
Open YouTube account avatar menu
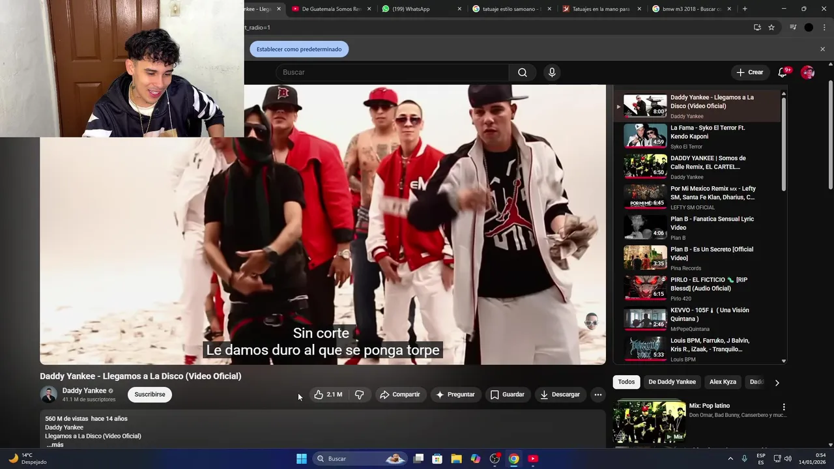tap(808, 72)
